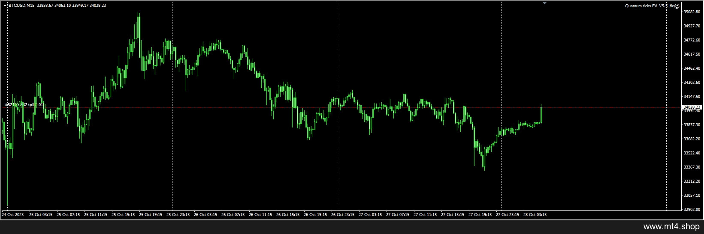Click the 27 Oct 19:15 time label
The width and height of the screenshot is (704, 234).
point(480,214)
